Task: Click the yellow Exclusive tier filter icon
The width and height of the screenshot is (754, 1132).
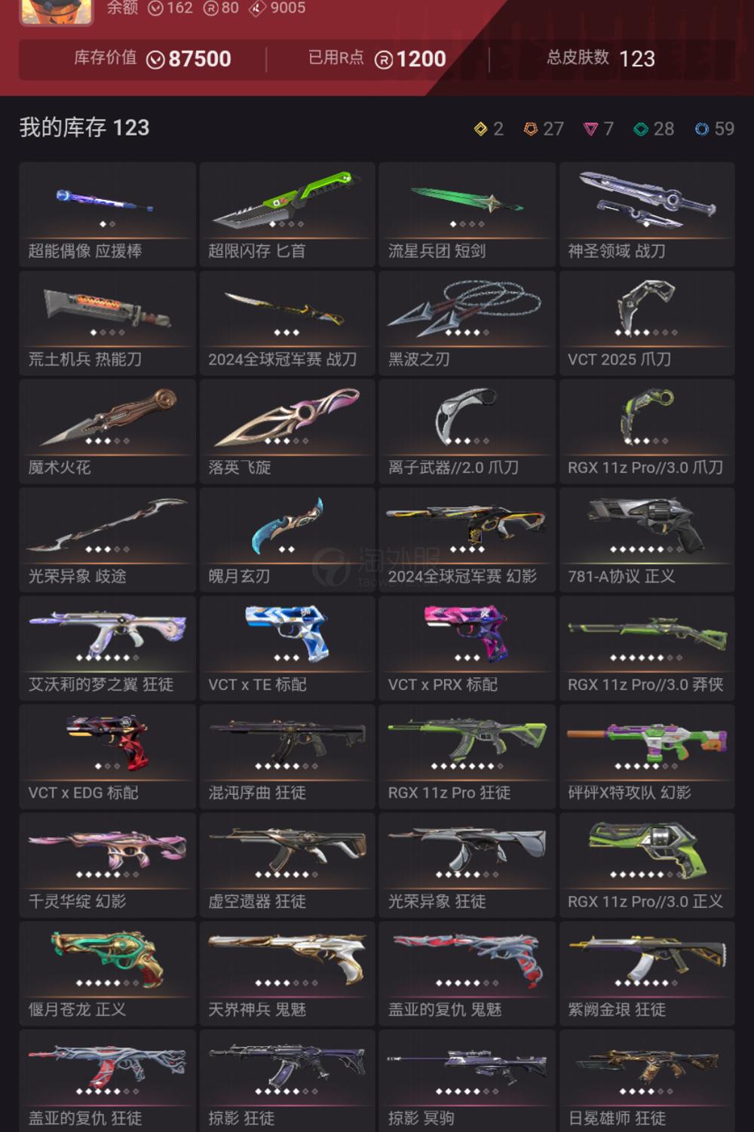Action: (480, 129)
